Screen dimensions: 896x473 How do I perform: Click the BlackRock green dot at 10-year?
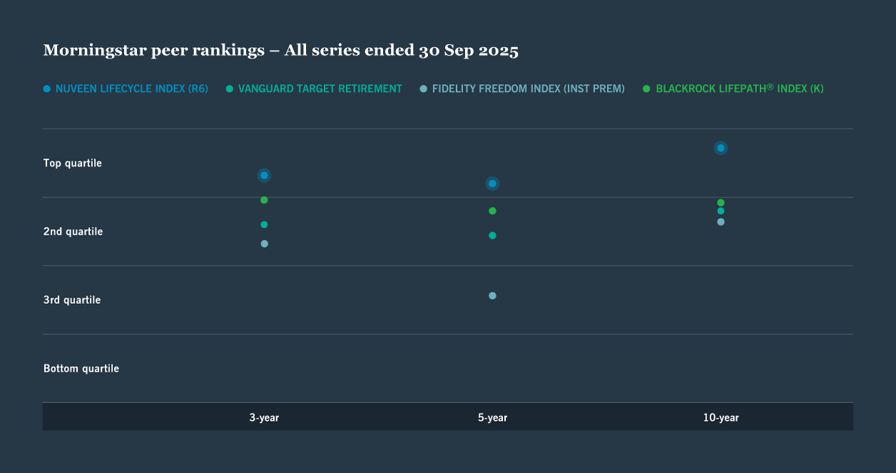pyautogui.click(x=721, y=202)
